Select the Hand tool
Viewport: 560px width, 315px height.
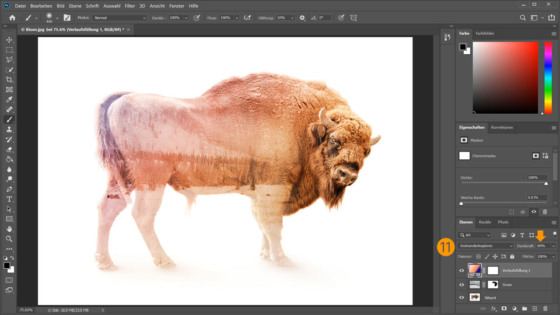tap(9, 229)
